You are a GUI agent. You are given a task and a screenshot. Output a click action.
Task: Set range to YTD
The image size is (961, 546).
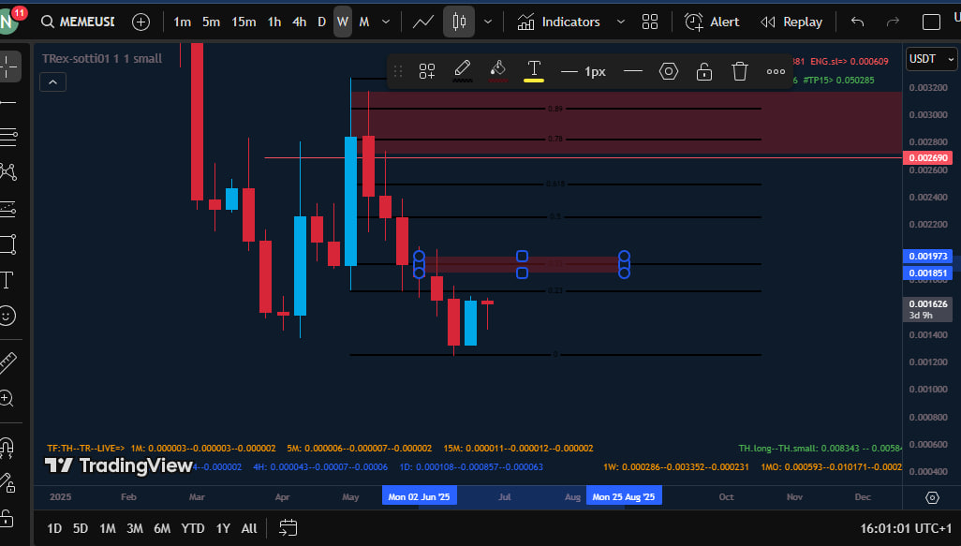pyautogui.click(x=193, y=528)
